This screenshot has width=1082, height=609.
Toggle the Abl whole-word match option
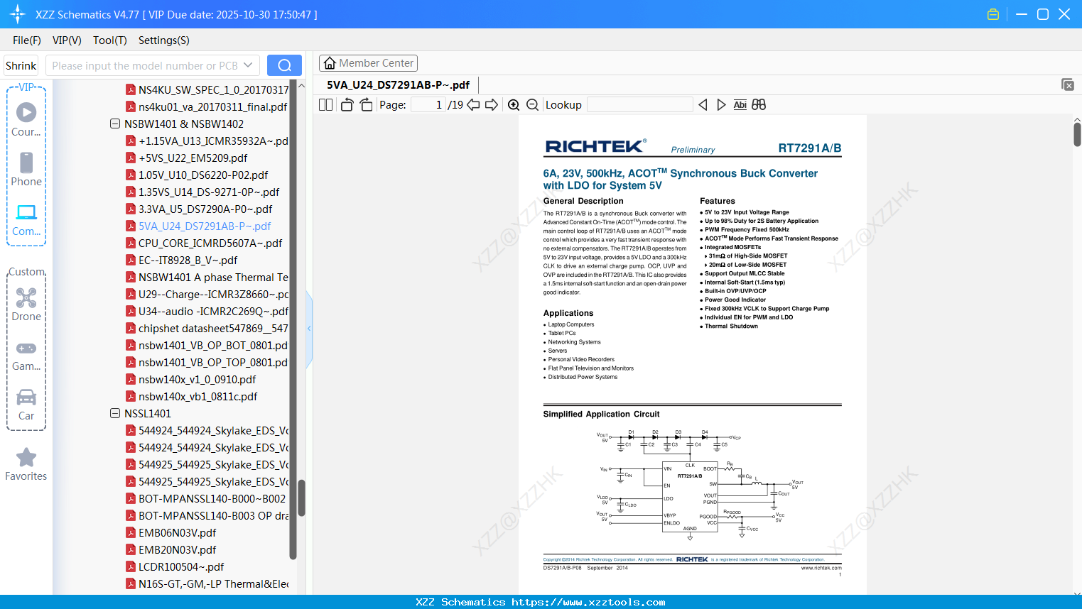(740, 105)
